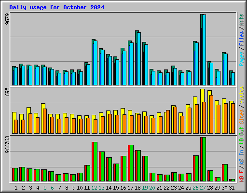Click the green kB bar for day 27
The height and width of the screenshot is (193, 247).
(x=204, y=159)
